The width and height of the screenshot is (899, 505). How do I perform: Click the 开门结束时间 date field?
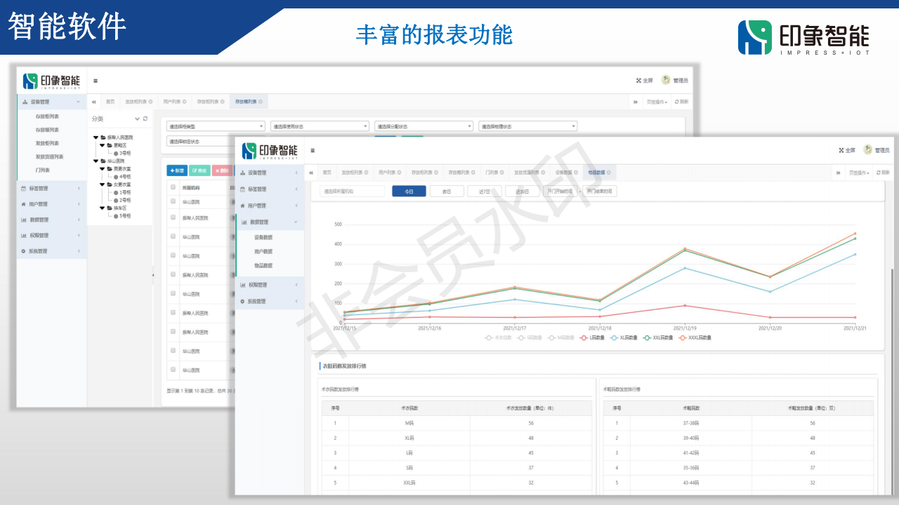(x=599, y=191)
